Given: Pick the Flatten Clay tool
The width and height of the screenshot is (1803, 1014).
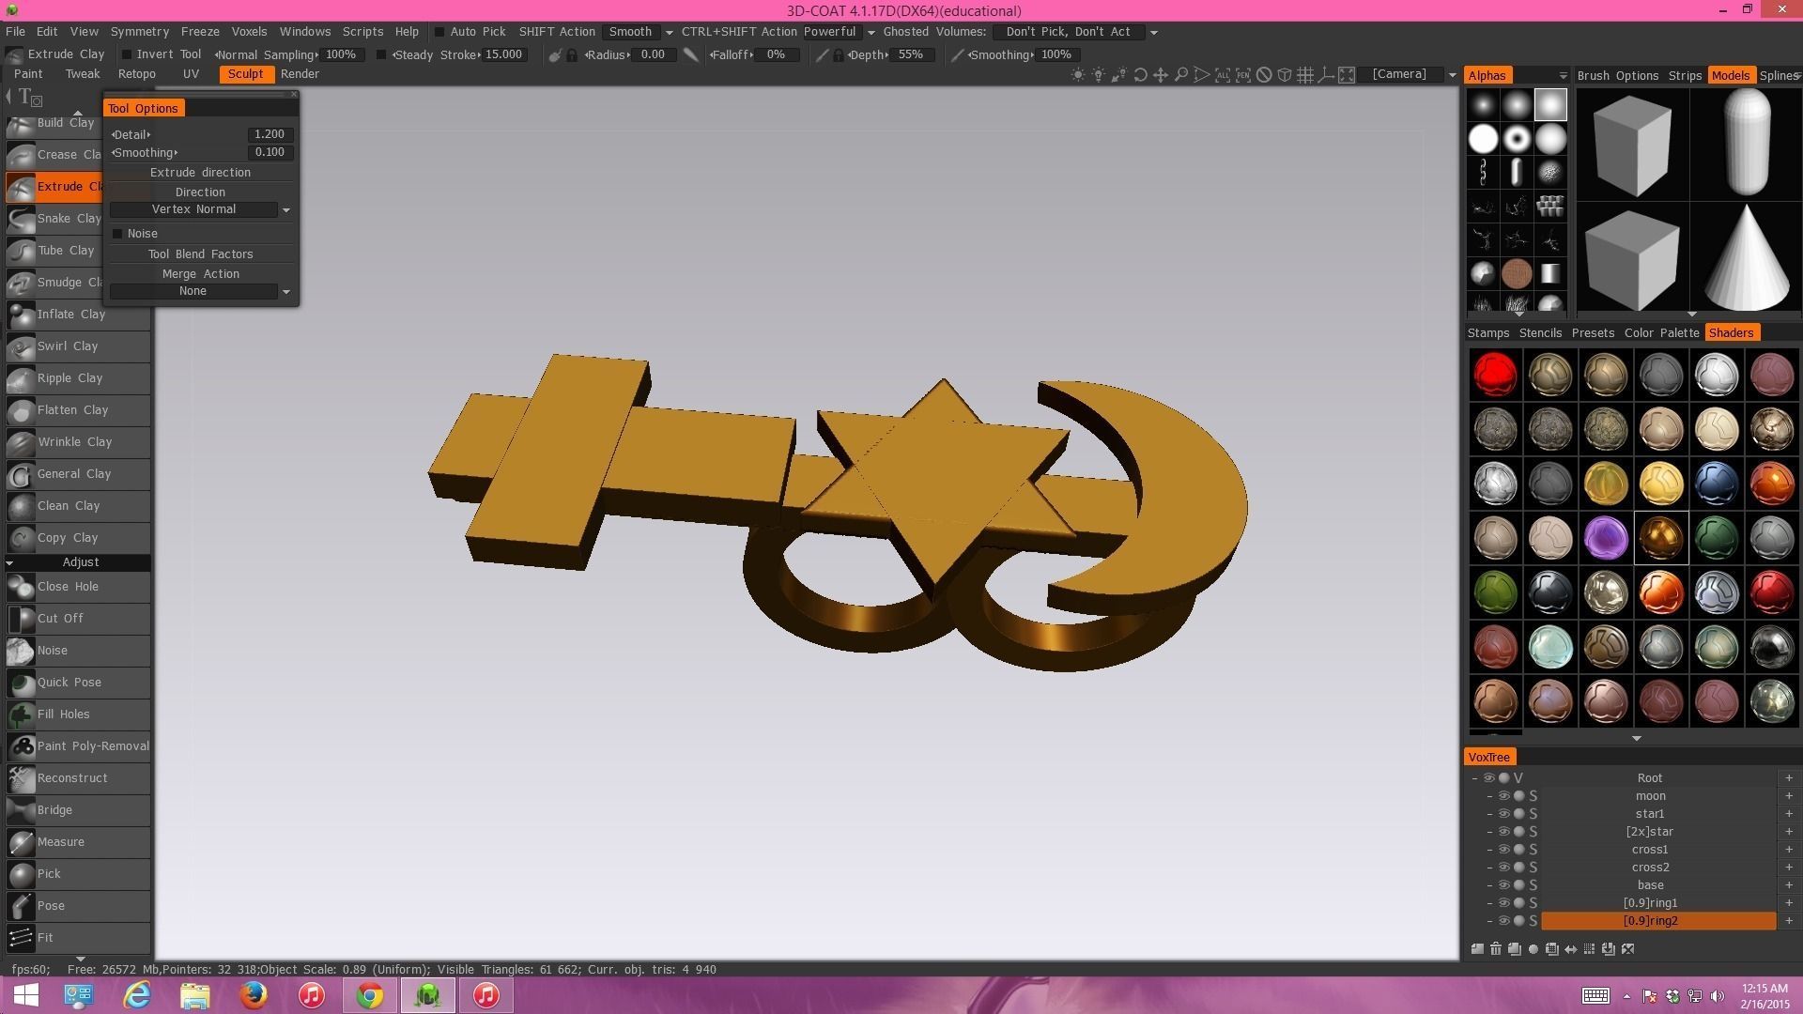Looking at the screenshot, I should (78, 410).
